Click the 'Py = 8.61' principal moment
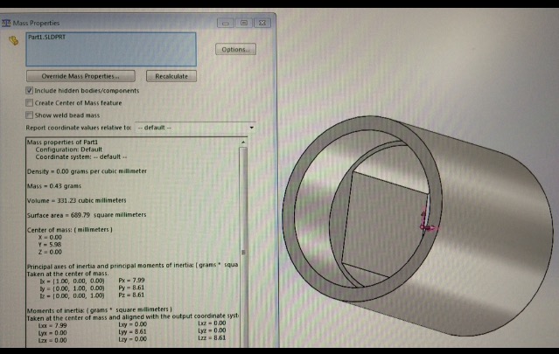Screen dimensions: 559x354 tap(131, 288)
